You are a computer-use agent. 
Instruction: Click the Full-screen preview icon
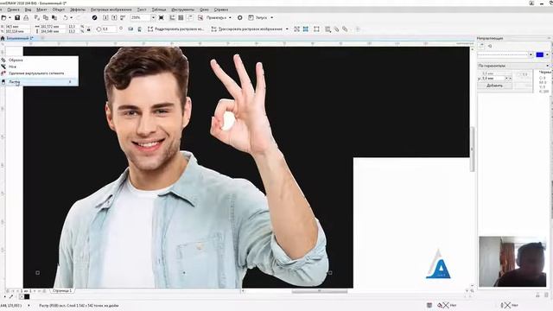[x=162, y=17]
